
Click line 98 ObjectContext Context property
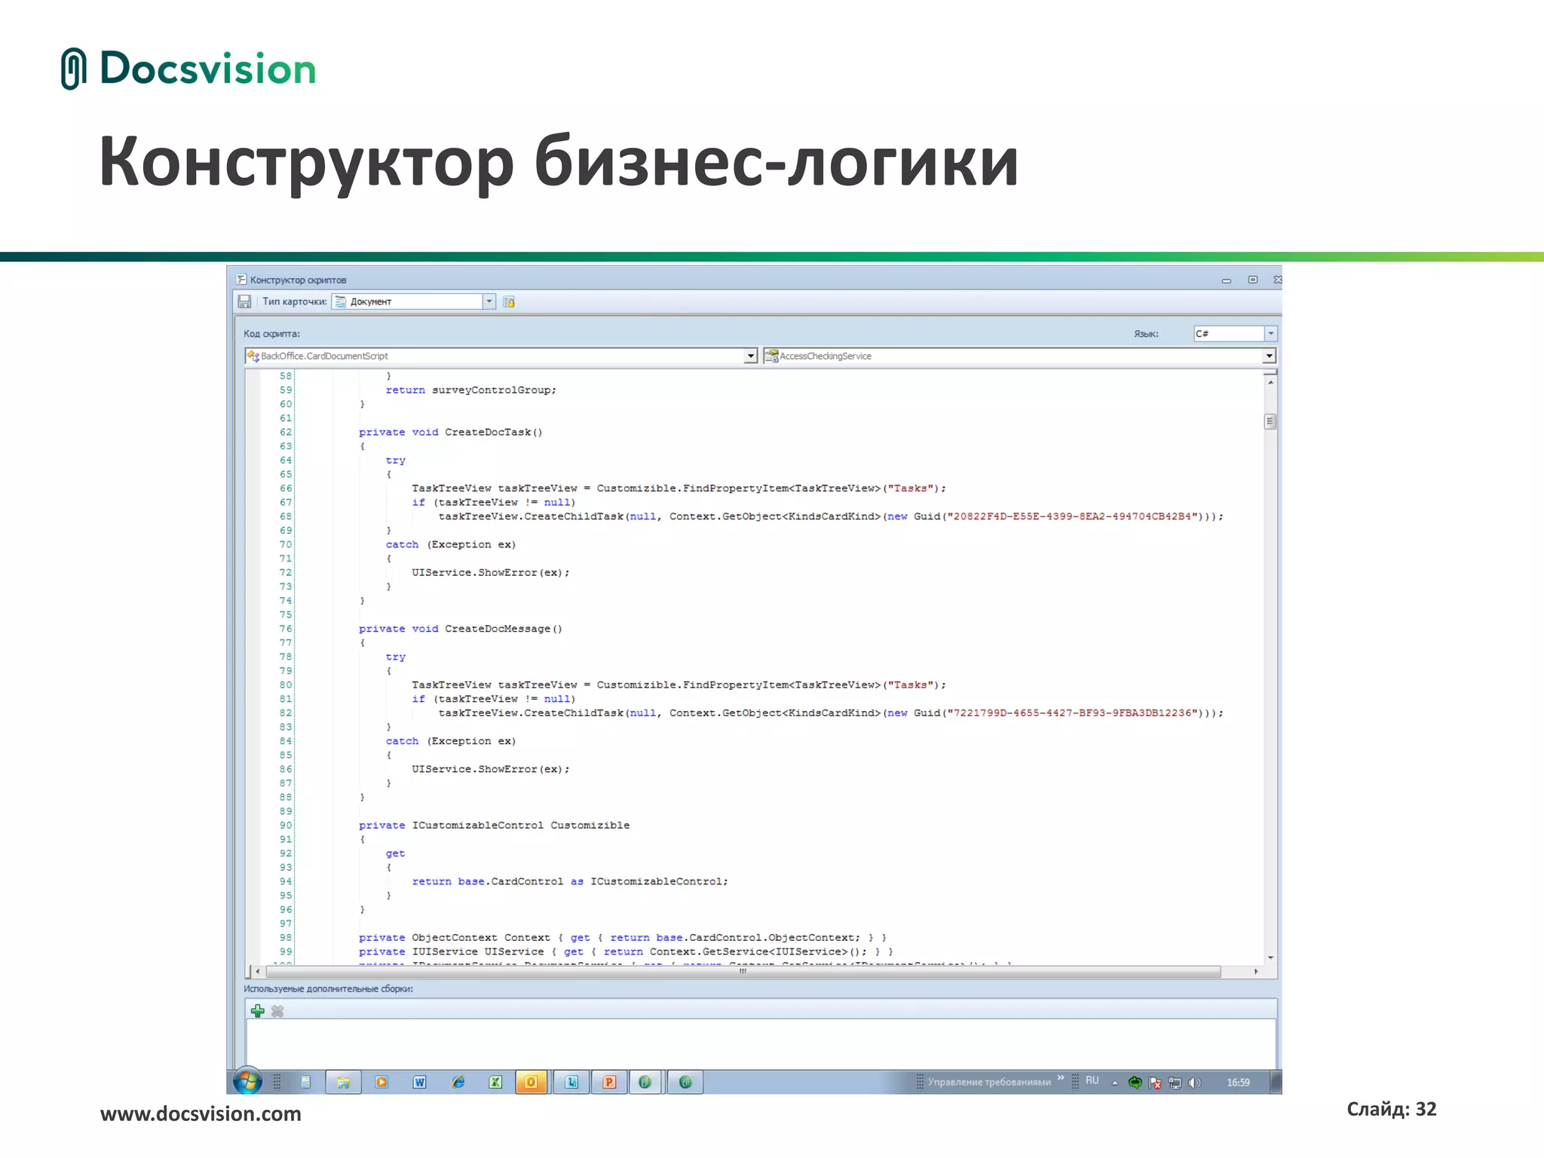coord(623,938)
